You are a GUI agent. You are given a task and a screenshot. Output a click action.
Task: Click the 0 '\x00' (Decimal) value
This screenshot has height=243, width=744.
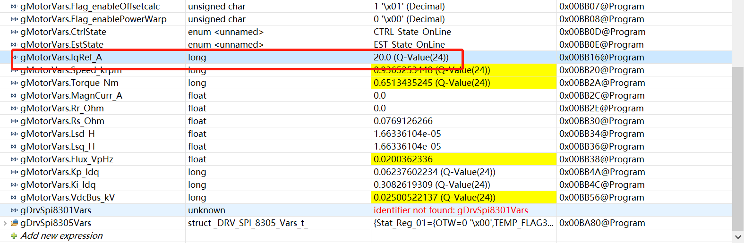pyautogui.click(x=409, y=19)
